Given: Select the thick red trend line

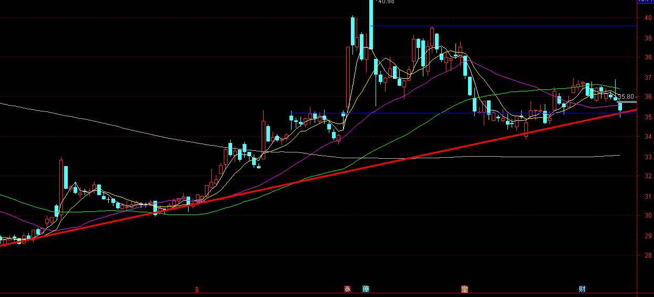Looking at the screenshot, I should 318,177.
